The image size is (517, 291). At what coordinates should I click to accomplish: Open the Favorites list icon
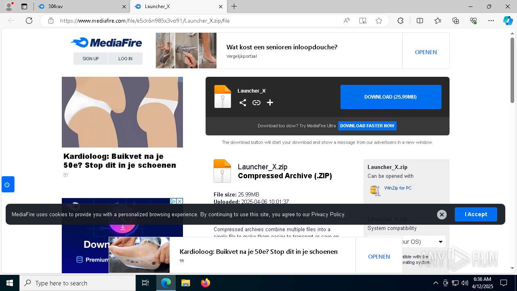click(x=438, y=21)
